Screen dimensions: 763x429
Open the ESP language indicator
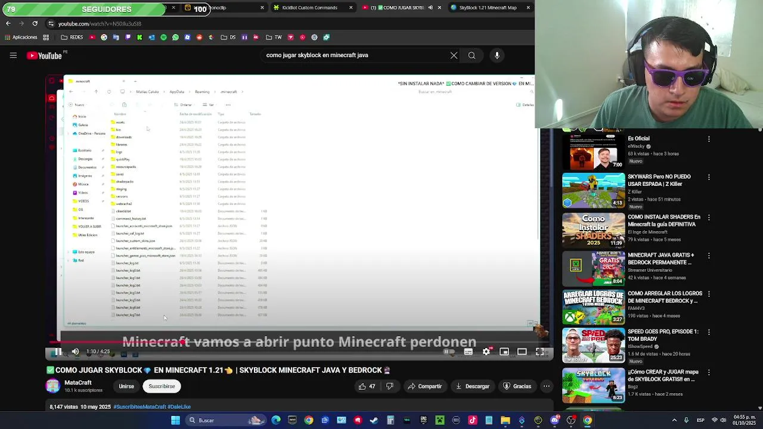[x=701, y=420]
